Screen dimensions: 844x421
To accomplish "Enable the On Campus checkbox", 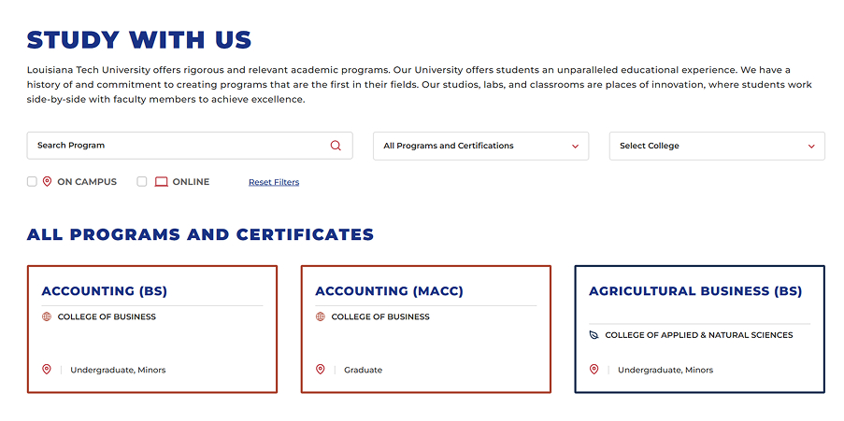I will click(x=32, y=182).
